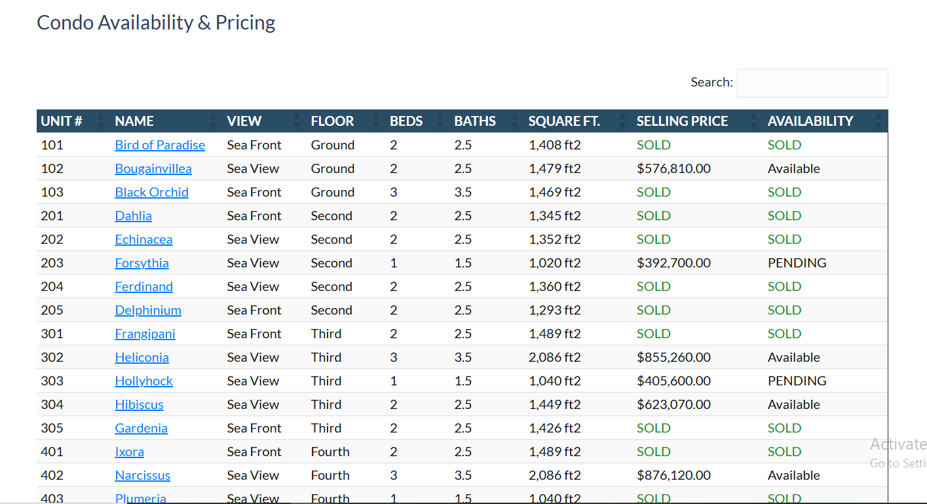Sort table by UNIT # column

pyautogui.click(x=73, y=121)
